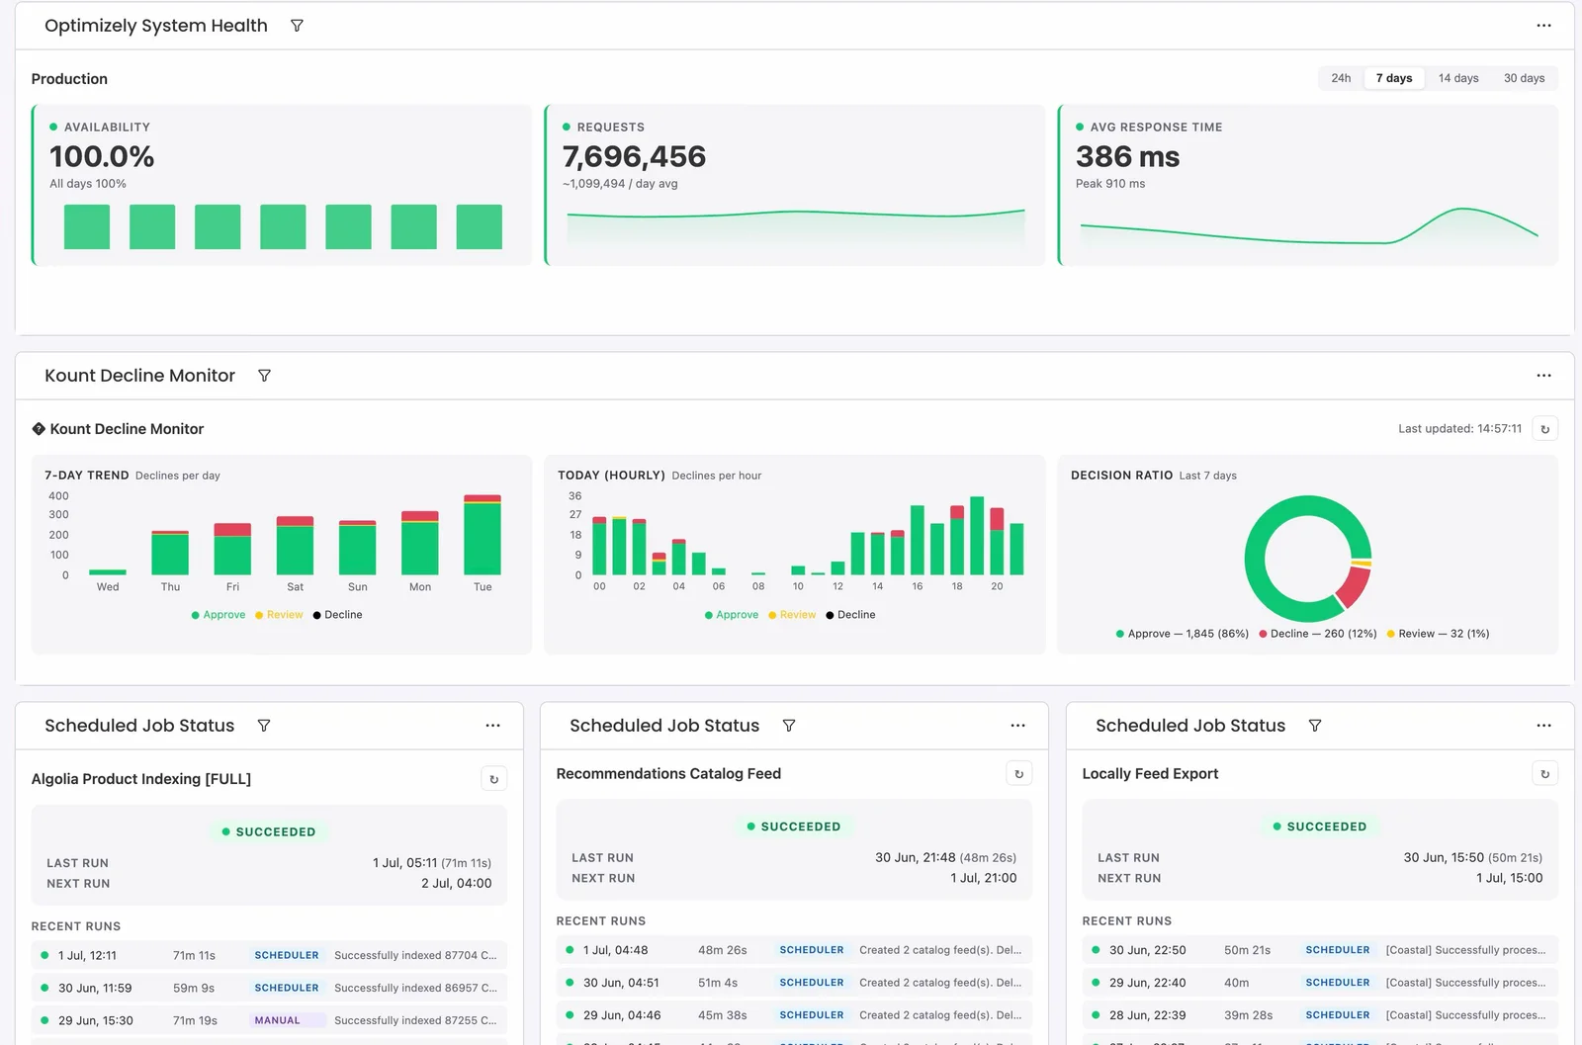Open options for Recommendations Catalog Feed panel

1017,726
